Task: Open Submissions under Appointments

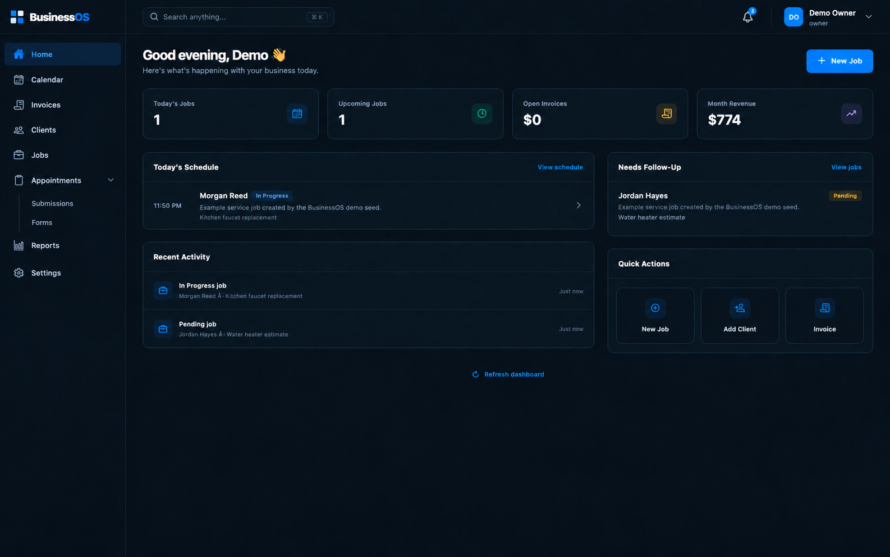Action: [x=52, y=203]
